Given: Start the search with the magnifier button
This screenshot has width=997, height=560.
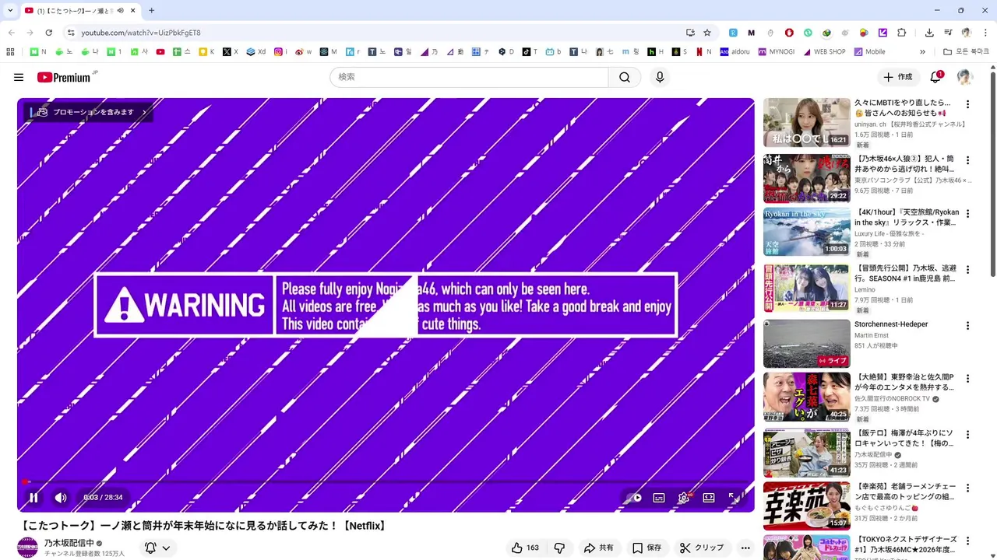Looking at the screenshot, I should coord(625,77).
